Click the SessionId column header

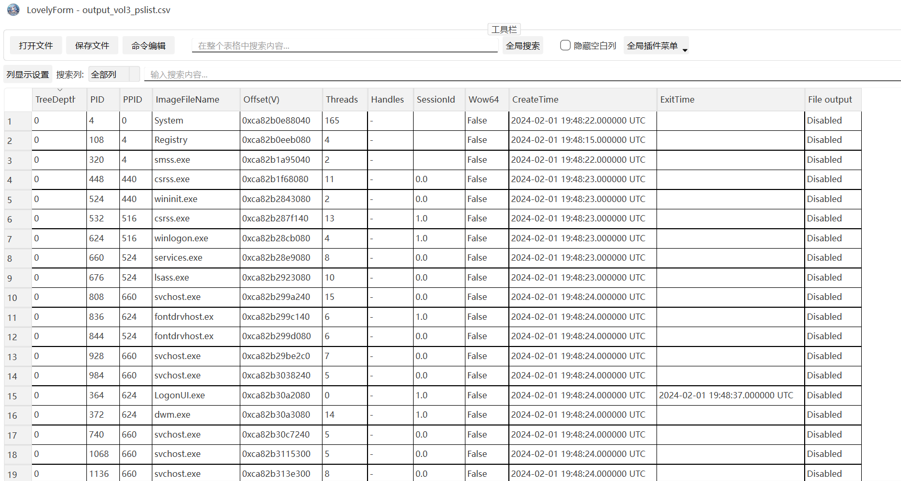pos(439,99)
